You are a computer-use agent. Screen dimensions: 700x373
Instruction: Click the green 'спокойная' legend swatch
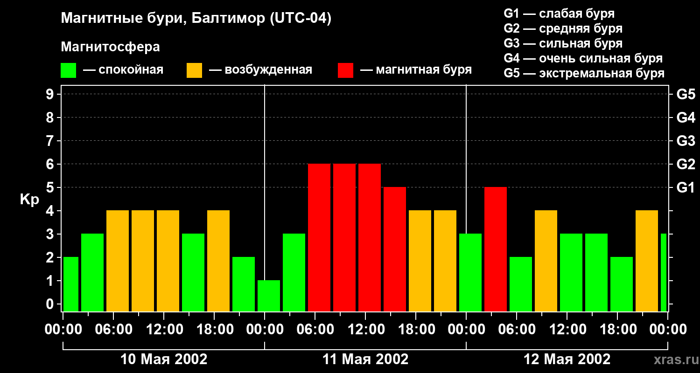pos(68,70)
